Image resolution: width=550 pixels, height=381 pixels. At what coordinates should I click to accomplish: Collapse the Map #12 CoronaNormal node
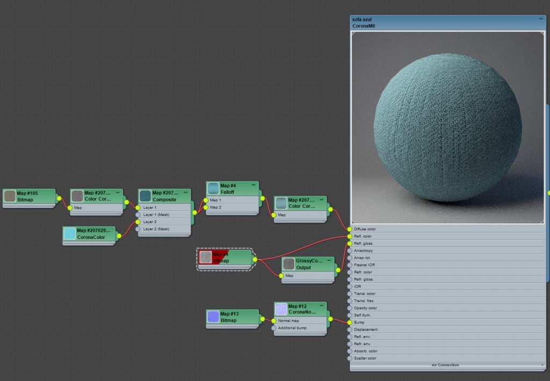tap(321, 306)
